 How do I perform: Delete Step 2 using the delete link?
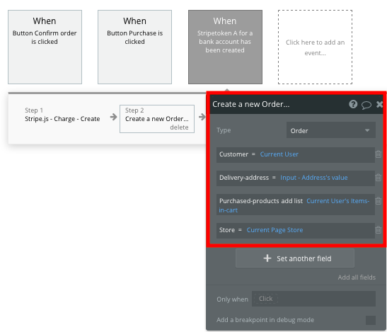point(179,127)
